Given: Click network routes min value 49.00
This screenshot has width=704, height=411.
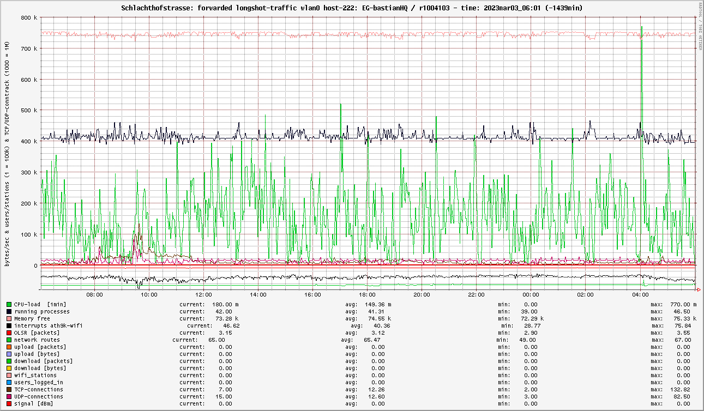Looking at the screenshot, I should point(527,340).
